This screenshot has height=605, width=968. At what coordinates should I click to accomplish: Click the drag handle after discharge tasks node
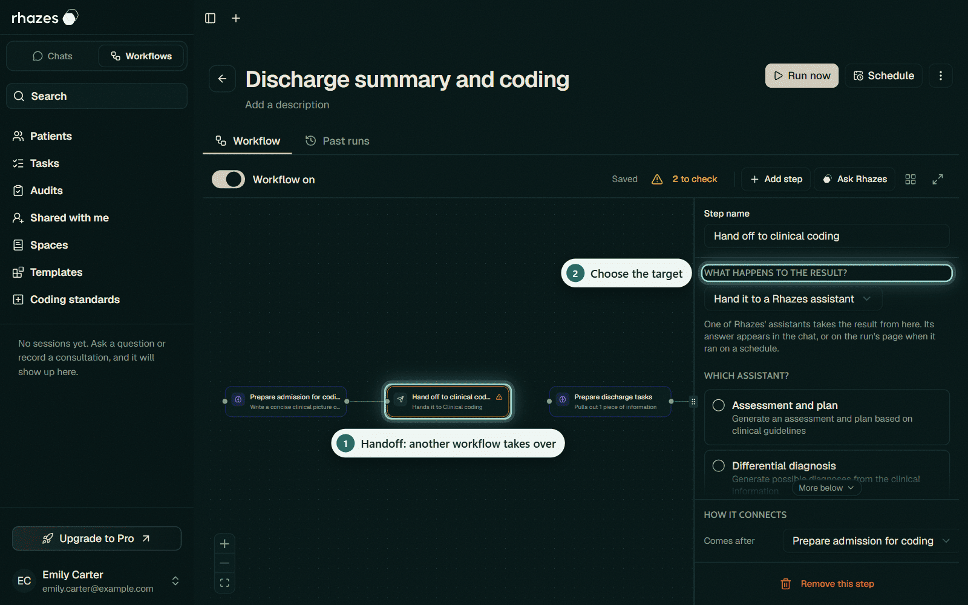coord(693,401)
